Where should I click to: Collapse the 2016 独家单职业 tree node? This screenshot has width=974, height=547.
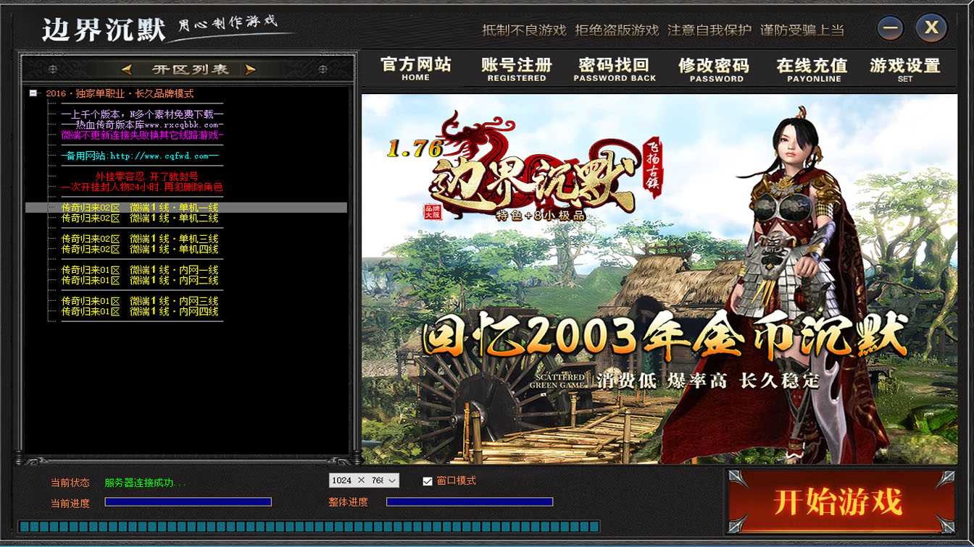tap(33, 93)
